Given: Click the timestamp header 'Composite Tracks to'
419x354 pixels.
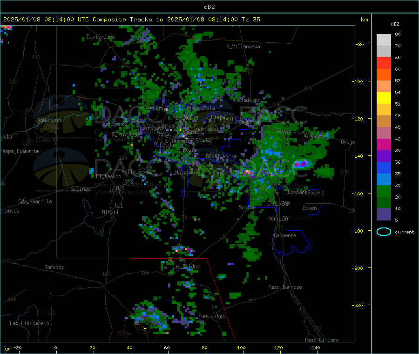Looking at the screenshot, I should pyautogui.click(x=128, y=20).
